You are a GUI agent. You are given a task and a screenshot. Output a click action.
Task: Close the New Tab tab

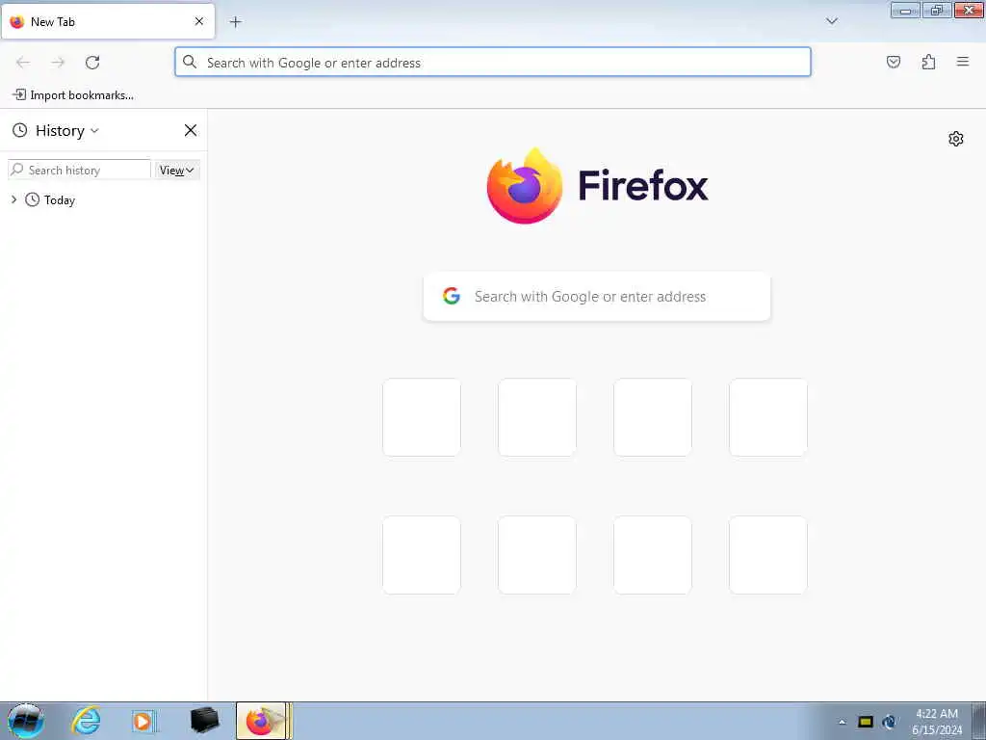199,21
